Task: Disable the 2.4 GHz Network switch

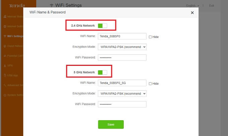Action: [x=102, y=26]
